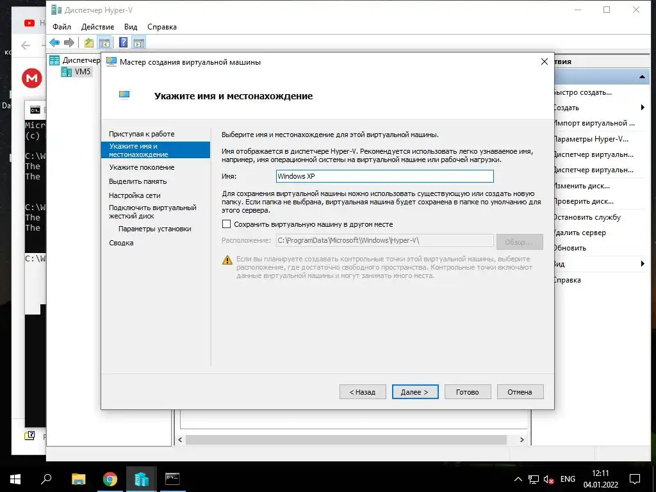
Task: Open File Explorer from the taskbar
Action: 78,479
